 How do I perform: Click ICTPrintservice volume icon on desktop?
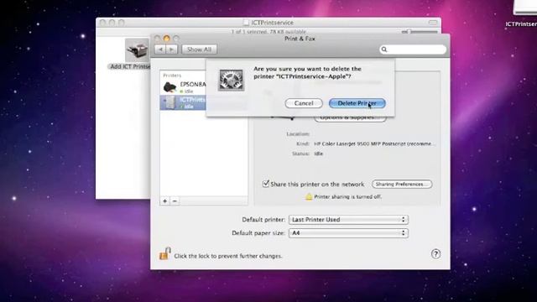pyautogui.click(x=525, y=8)
